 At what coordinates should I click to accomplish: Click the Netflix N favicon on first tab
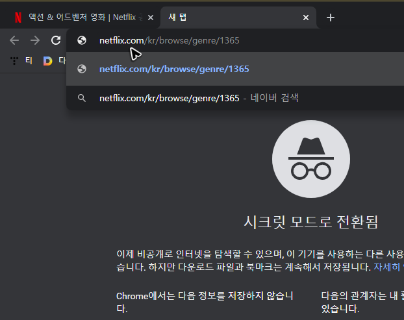[x=18, y=18]
